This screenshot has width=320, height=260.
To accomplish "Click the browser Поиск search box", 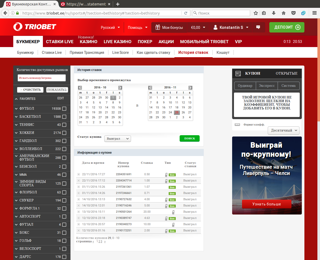I will coord(221,13).
